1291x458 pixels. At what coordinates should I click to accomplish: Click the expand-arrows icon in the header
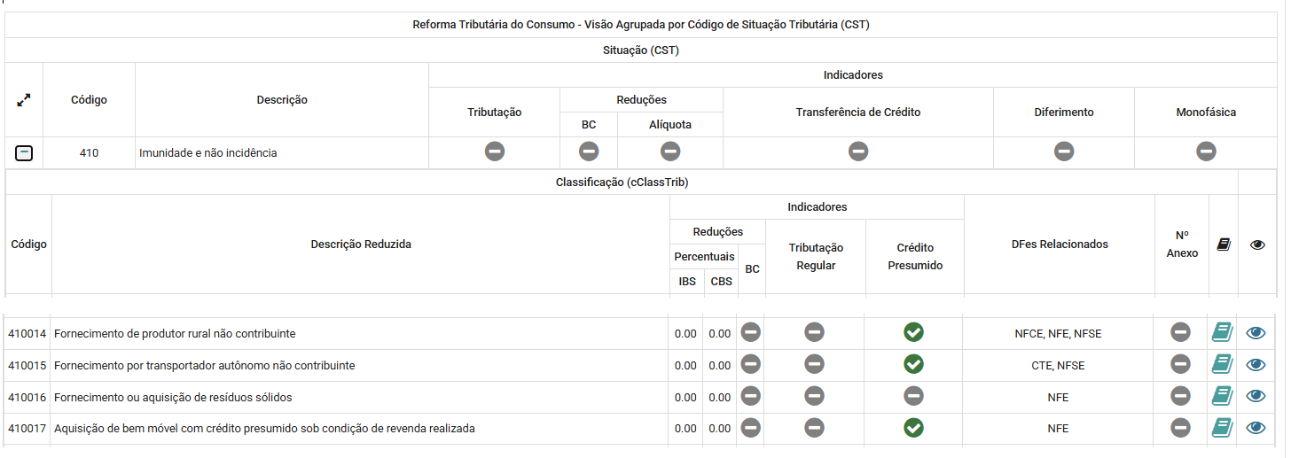click(x=24, y=100)
